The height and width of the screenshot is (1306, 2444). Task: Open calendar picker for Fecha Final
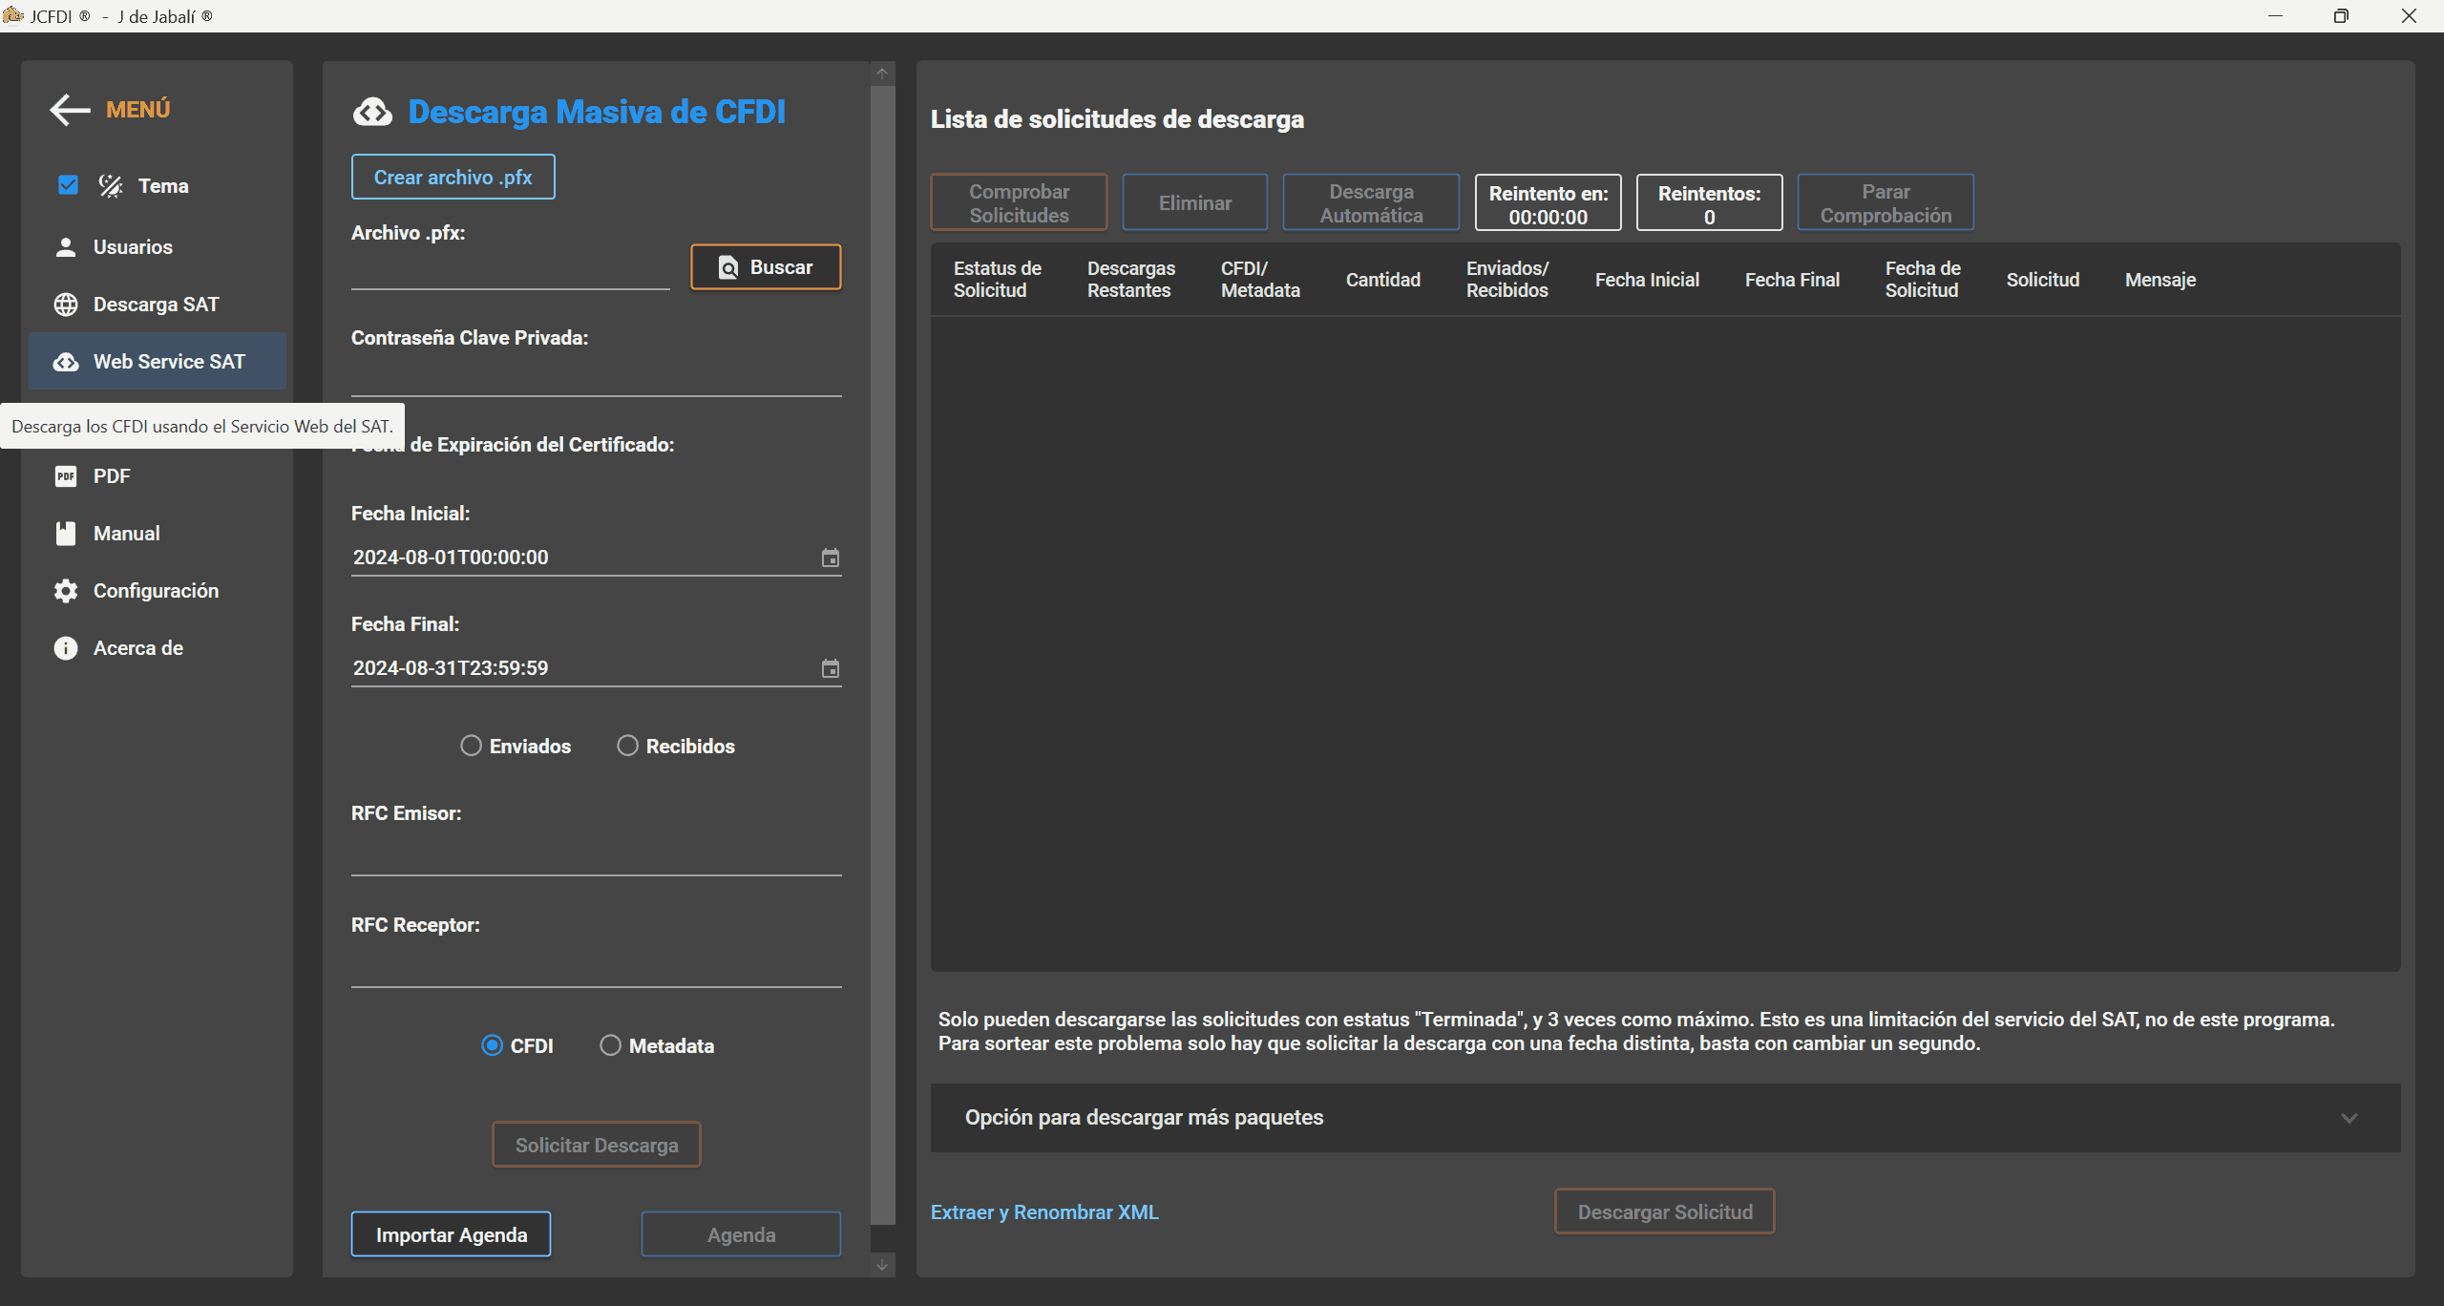pos(830,668)
